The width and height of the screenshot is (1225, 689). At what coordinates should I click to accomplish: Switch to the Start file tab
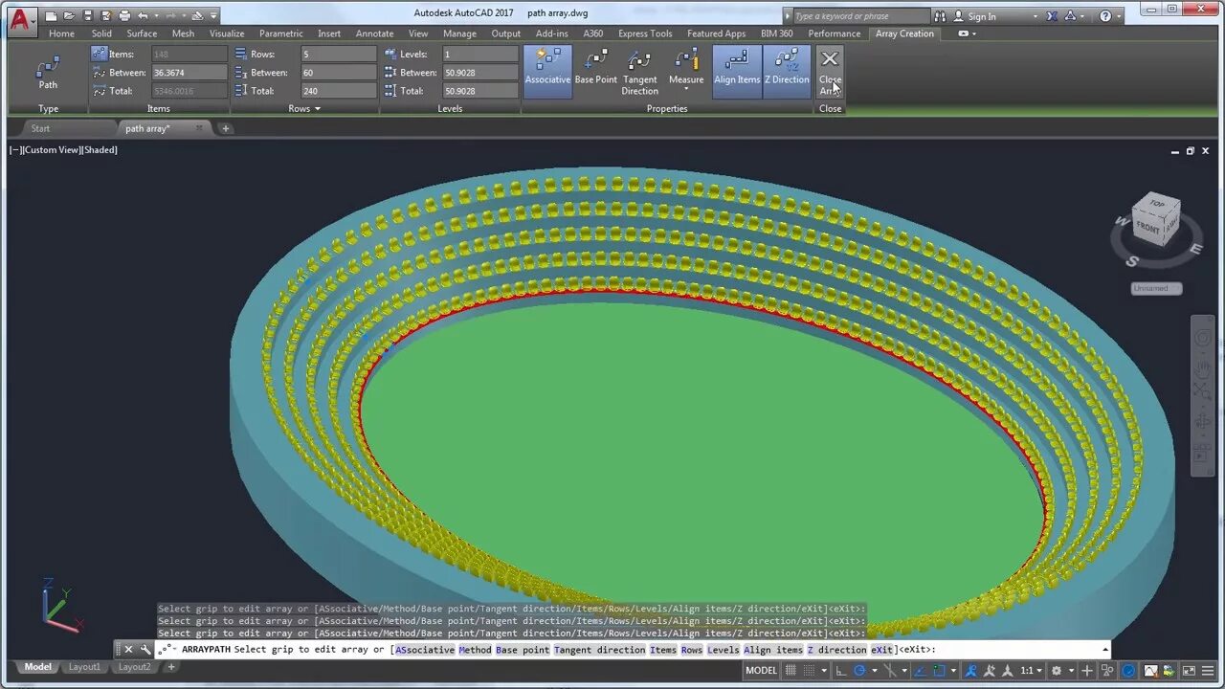(40, 128)
